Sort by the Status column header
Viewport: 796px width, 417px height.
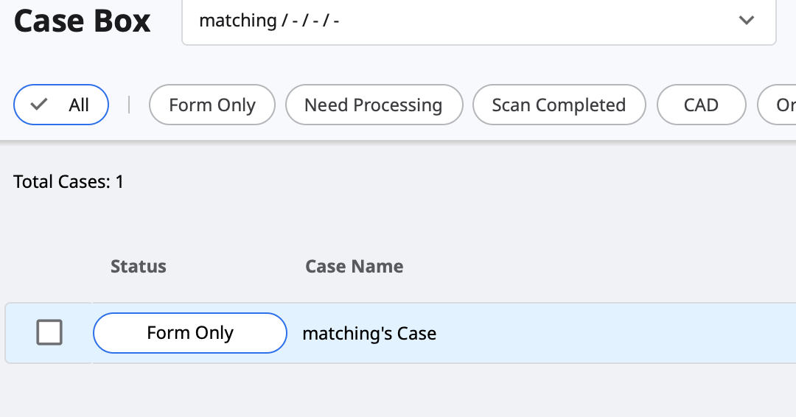138,266
